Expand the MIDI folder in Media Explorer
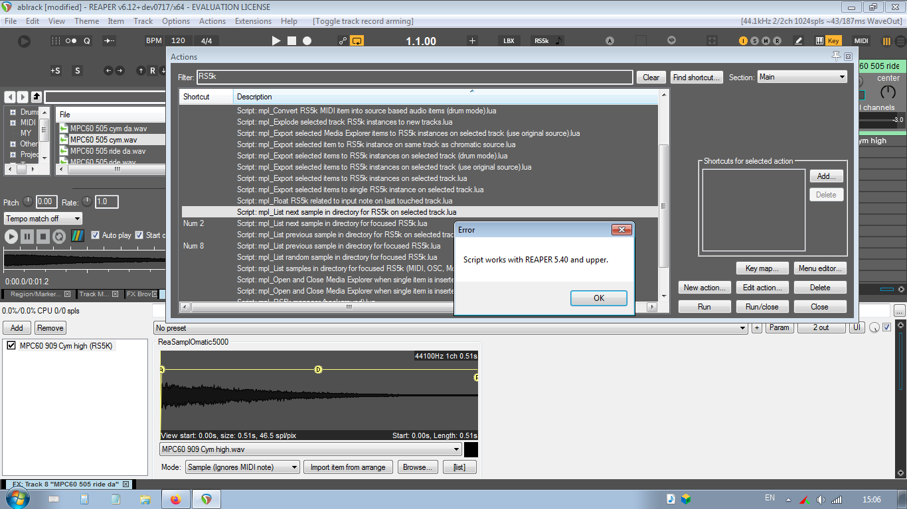 pos(13,123)
